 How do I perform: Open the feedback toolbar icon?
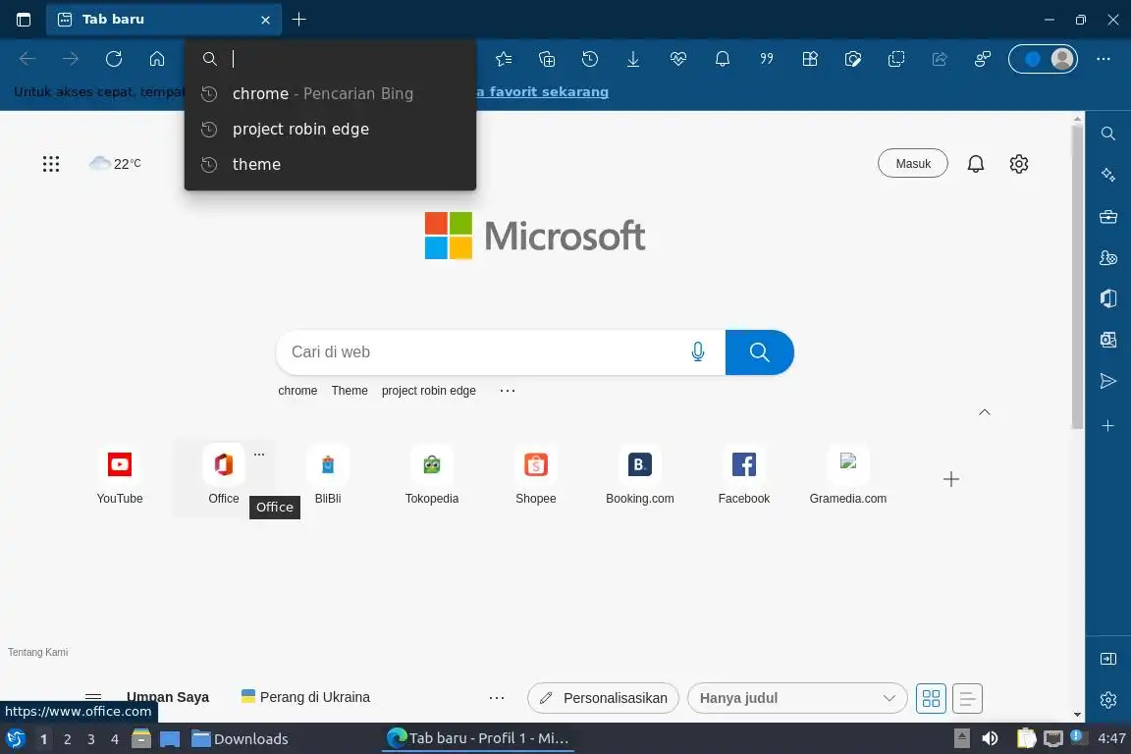point(983,59)
